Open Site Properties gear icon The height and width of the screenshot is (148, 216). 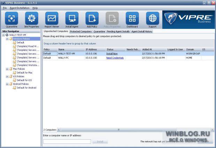(x=32, y=18)
